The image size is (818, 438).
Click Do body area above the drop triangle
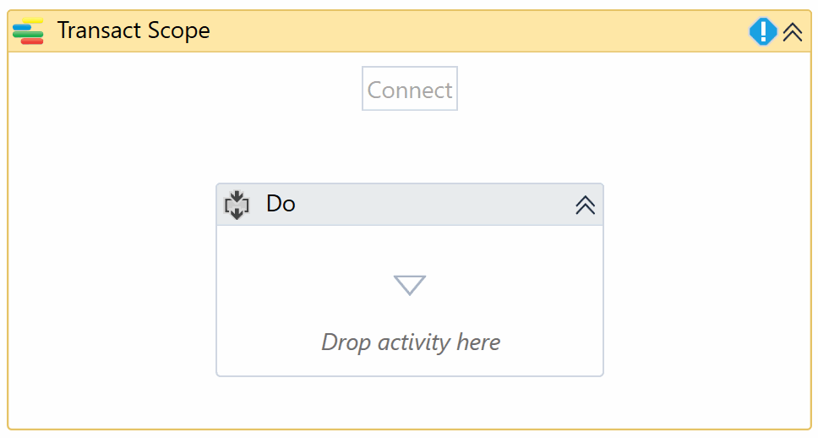click(410, 247)
